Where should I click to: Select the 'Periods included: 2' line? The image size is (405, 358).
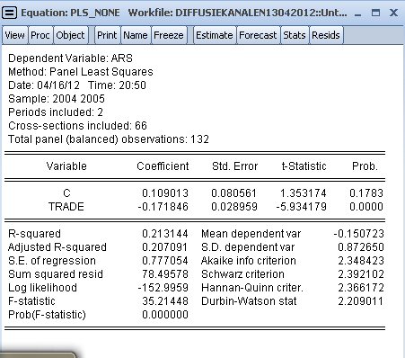pyautogui.click(x=56, y=112)
